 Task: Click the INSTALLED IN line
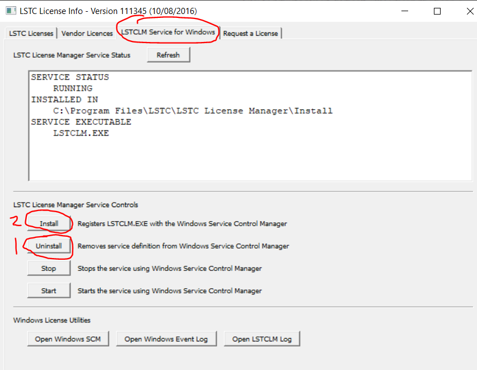(x=64, y=100)
